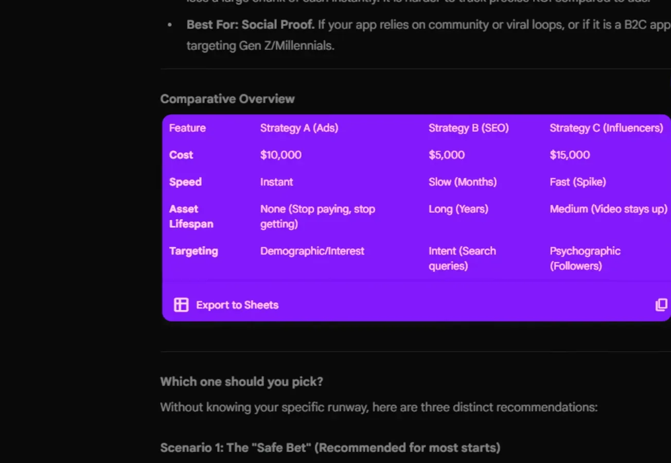The width and height of the screenshot is (671, 463).
Task: Click the "Targeting" row label
Action: click(x=193, y=251)
